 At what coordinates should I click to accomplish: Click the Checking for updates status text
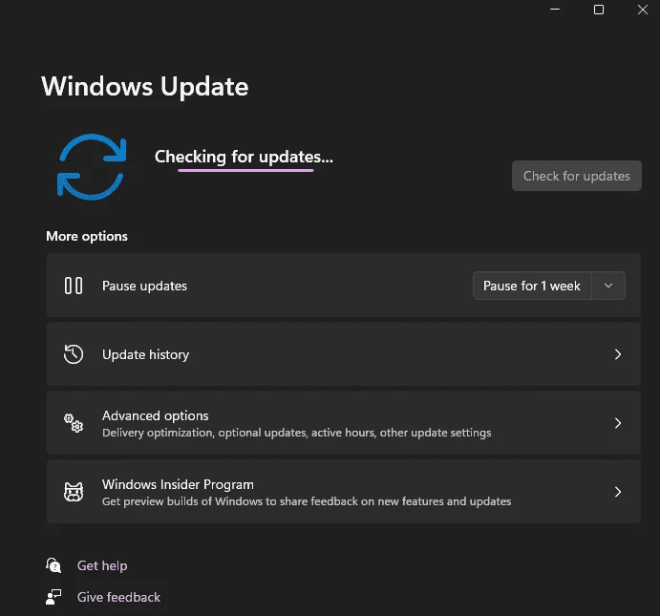[244, 157]
